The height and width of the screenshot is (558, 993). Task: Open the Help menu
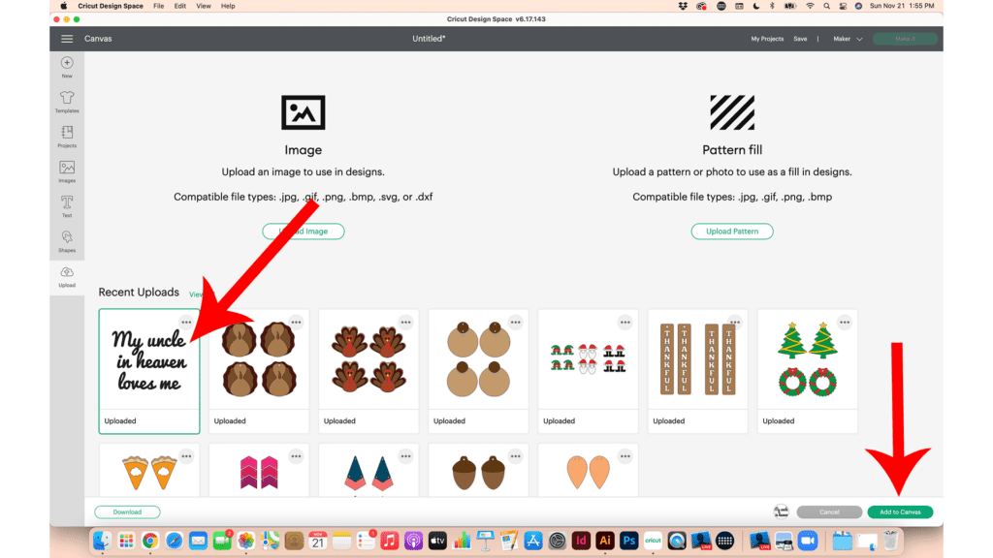click(x=228, y=6)
